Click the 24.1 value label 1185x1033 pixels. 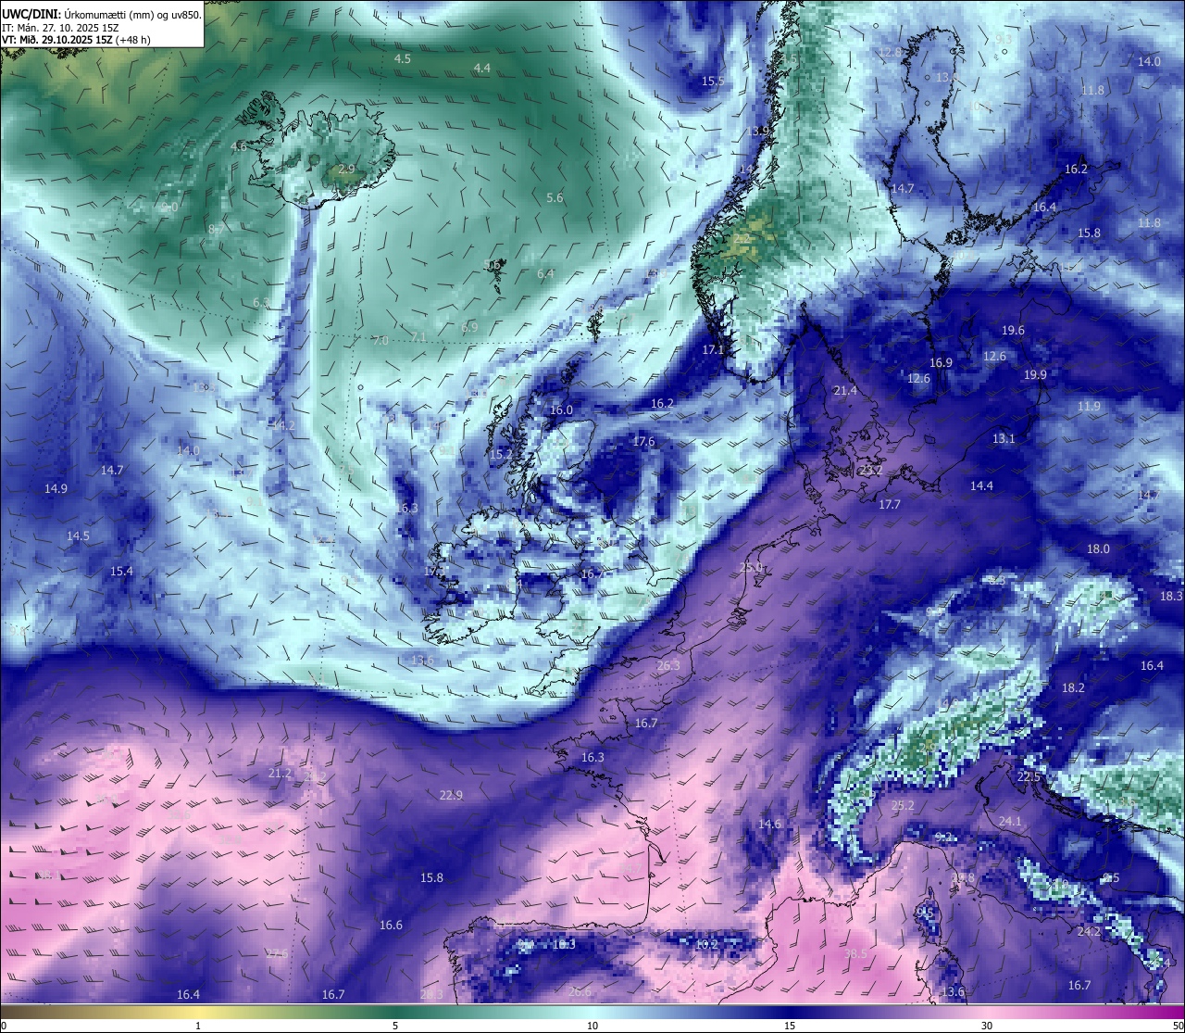[1010, 821]
